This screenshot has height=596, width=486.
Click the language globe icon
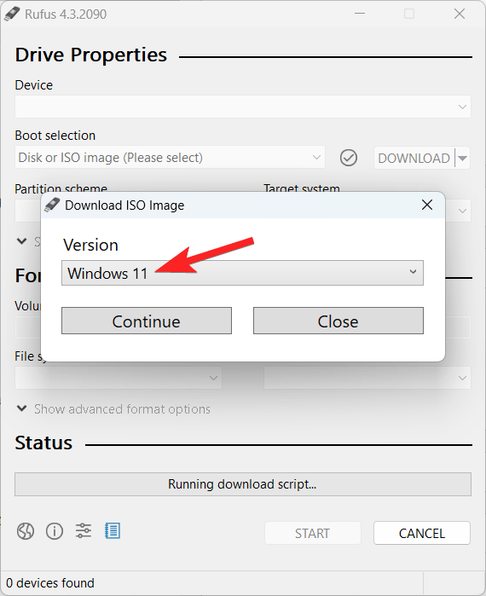pos(26,531)
